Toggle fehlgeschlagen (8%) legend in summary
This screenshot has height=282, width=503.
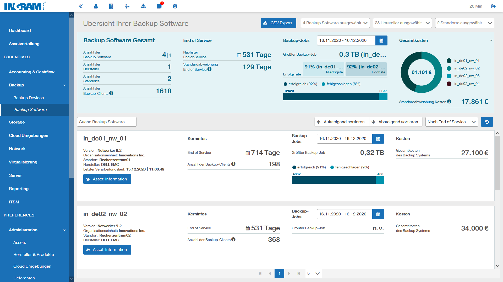341,84
